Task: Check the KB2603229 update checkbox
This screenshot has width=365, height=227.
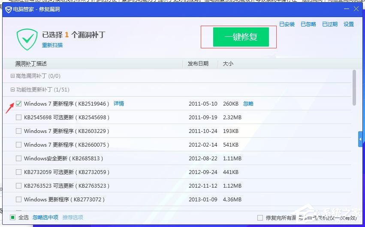Action: point(18,131)
